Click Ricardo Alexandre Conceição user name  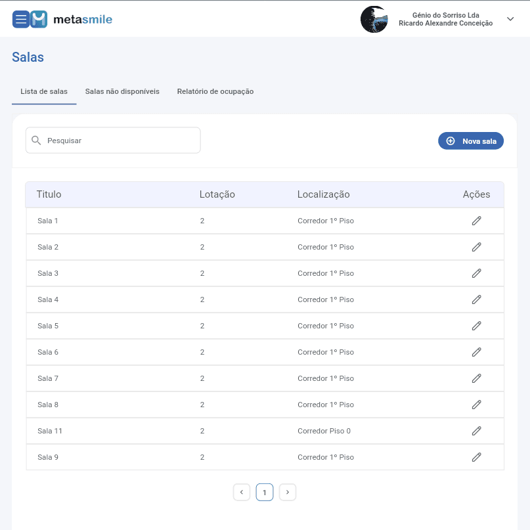click(x=445, y=24)
